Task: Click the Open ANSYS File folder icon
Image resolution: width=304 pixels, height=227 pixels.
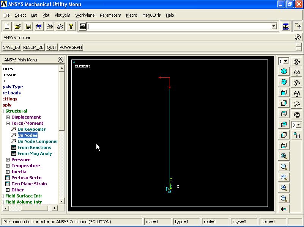Action: 17,26
